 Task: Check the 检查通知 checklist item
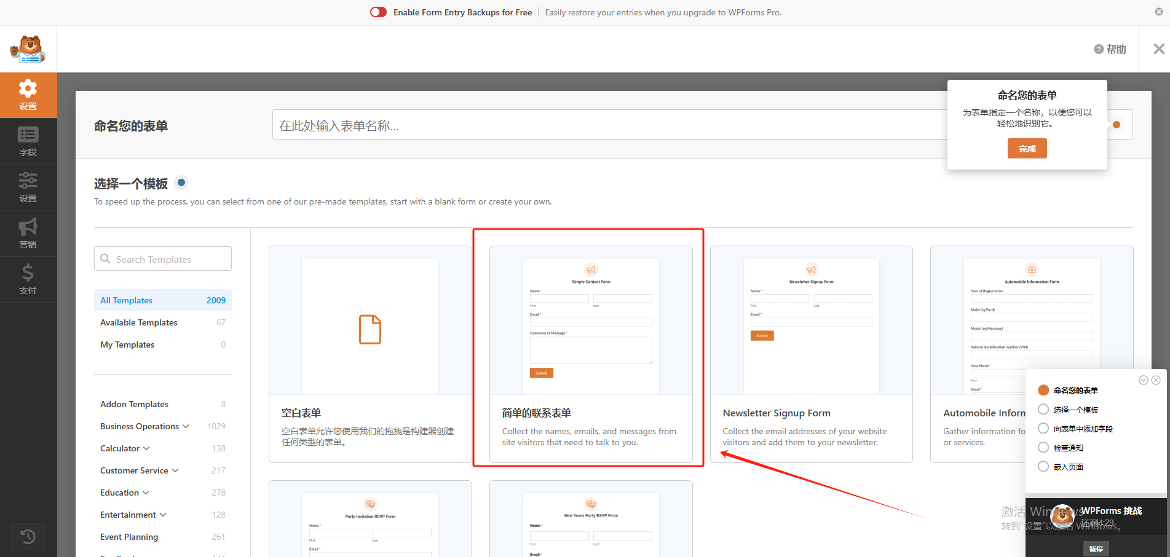[1043, 447]
